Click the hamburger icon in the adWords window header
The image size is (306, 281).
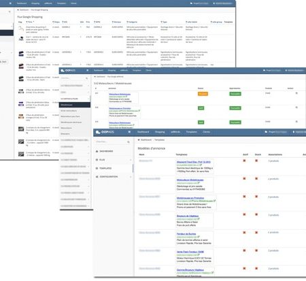88,71
